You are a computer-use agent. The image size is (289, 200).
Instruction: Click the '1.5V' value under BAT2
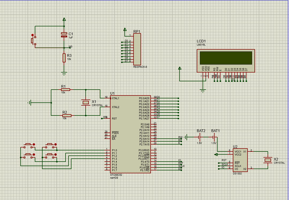[199, 143]
